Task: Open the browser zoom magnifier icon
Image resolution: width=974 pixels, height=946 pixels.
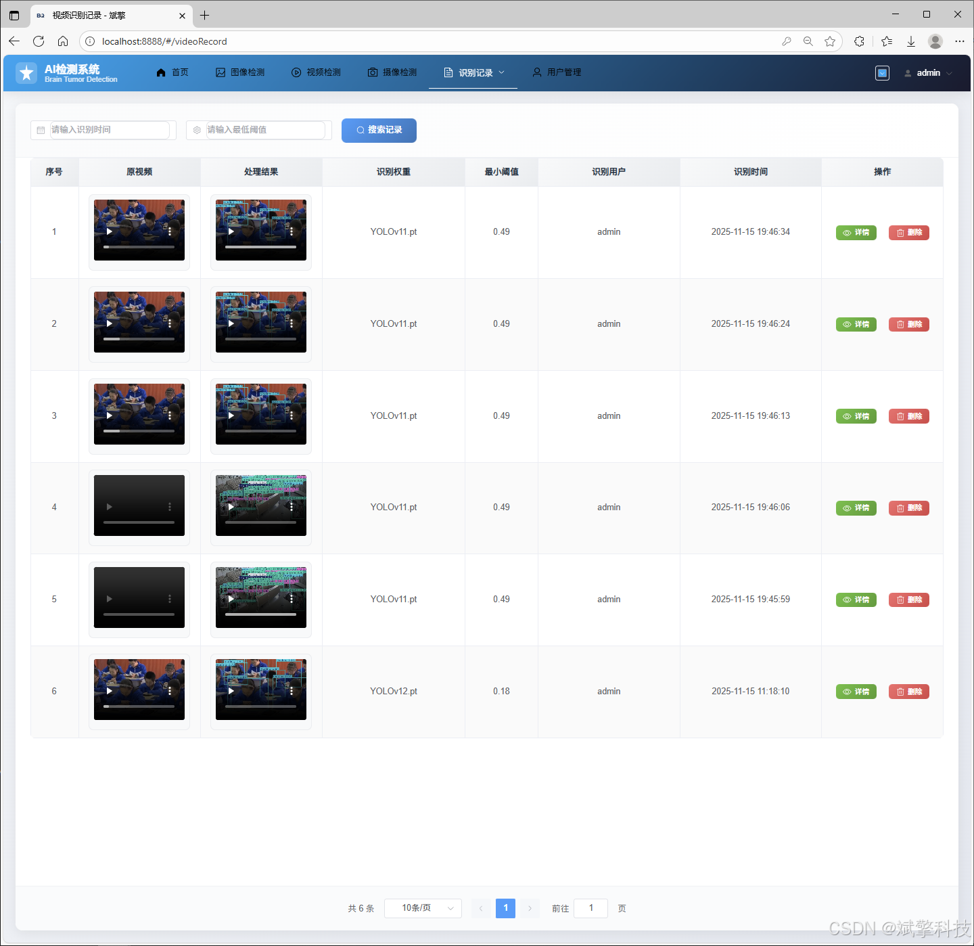Action: (x=808, y=41)
